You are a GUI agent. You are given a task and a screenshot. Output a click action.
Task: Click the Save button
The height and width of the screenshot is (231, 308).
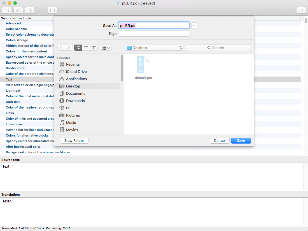[x=241, y=140]
